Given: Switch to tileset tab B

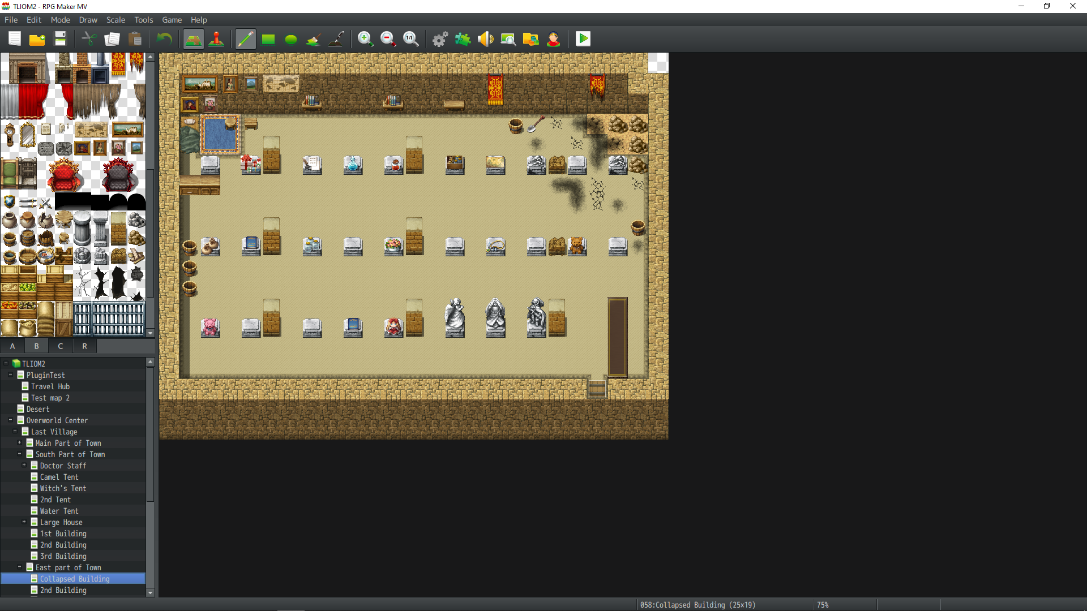Looking at the screenshot, I should pyautogui.click(x=37, y=346).
